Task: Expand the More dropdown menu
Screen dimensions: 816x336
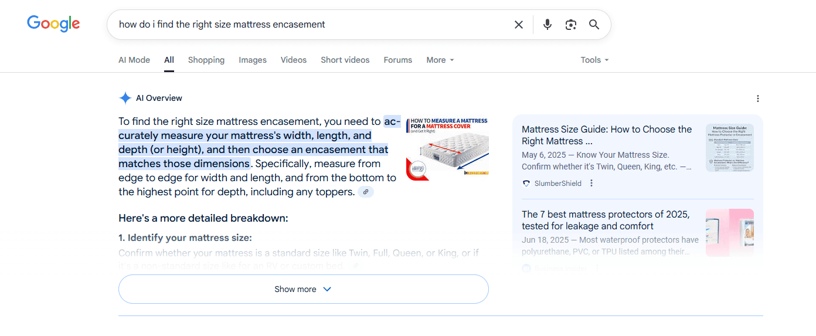Action: point(440,60)
